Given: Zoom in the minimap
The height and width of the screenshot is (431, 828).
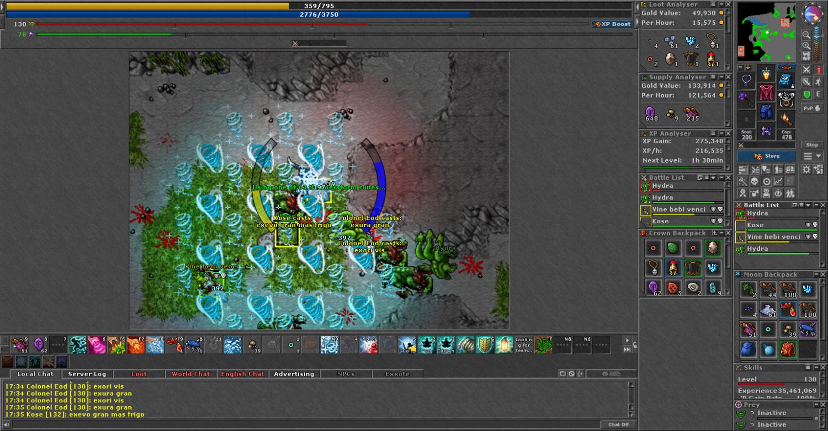Looking at the screenshot, I should coord(806,46).
